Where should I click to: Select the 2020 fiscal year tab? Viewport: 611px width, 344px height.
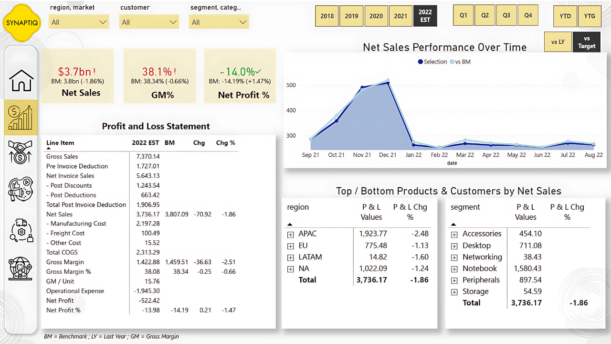coord(376,16)
